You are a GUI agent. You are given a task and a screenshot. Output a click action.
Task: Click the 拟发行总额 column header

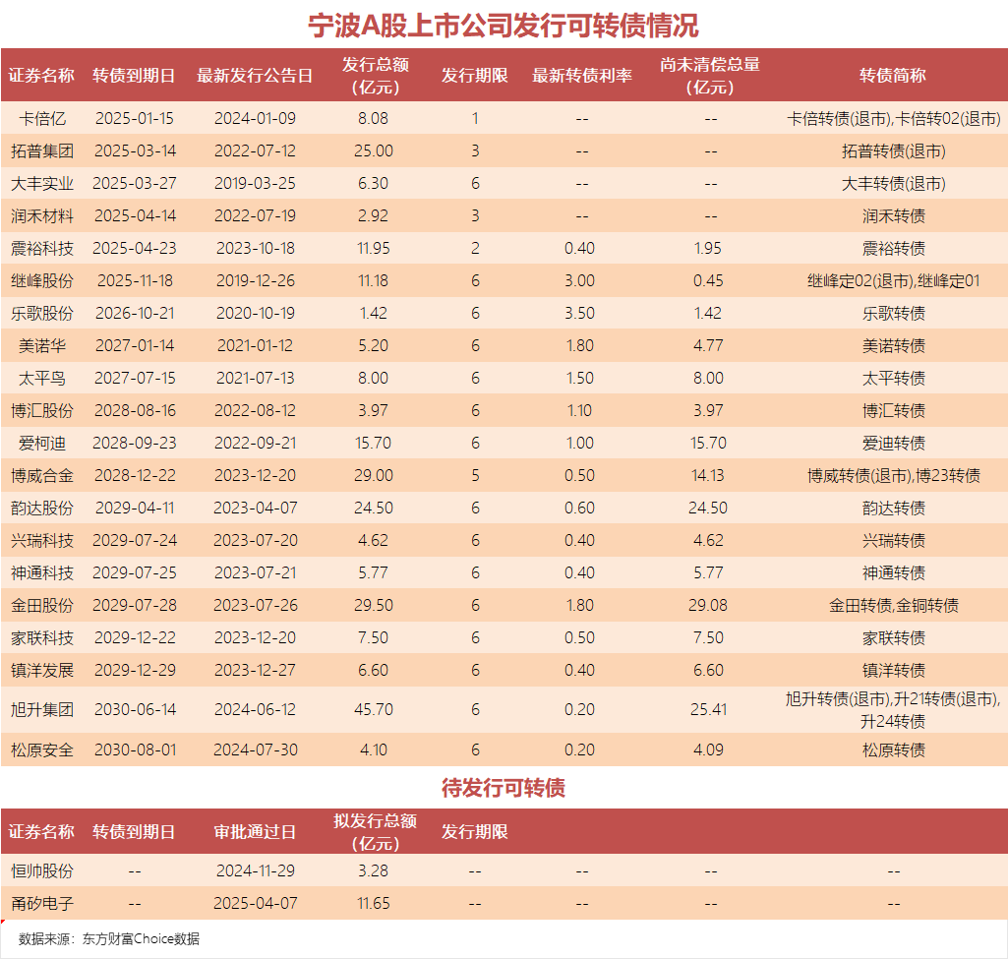click(x=376, y=832)
